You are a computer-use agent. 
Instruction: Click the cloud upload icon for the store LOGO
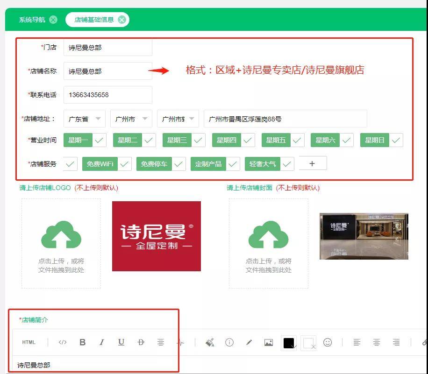coord(61,234)
